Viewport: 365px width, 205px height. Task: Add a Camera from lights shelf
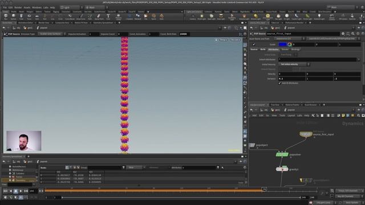[x=193, y=17]
